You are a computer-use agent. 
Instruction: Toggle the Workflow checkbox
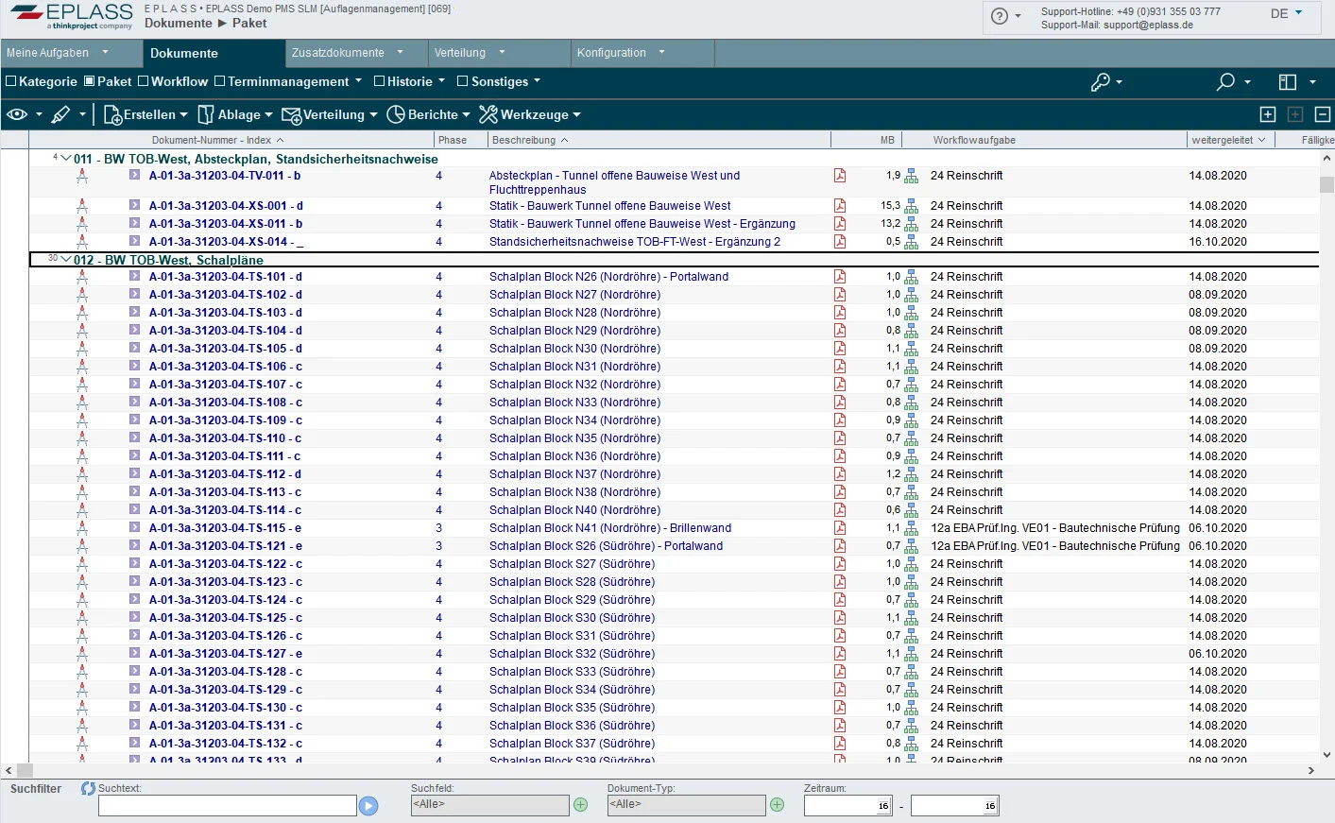144,81
